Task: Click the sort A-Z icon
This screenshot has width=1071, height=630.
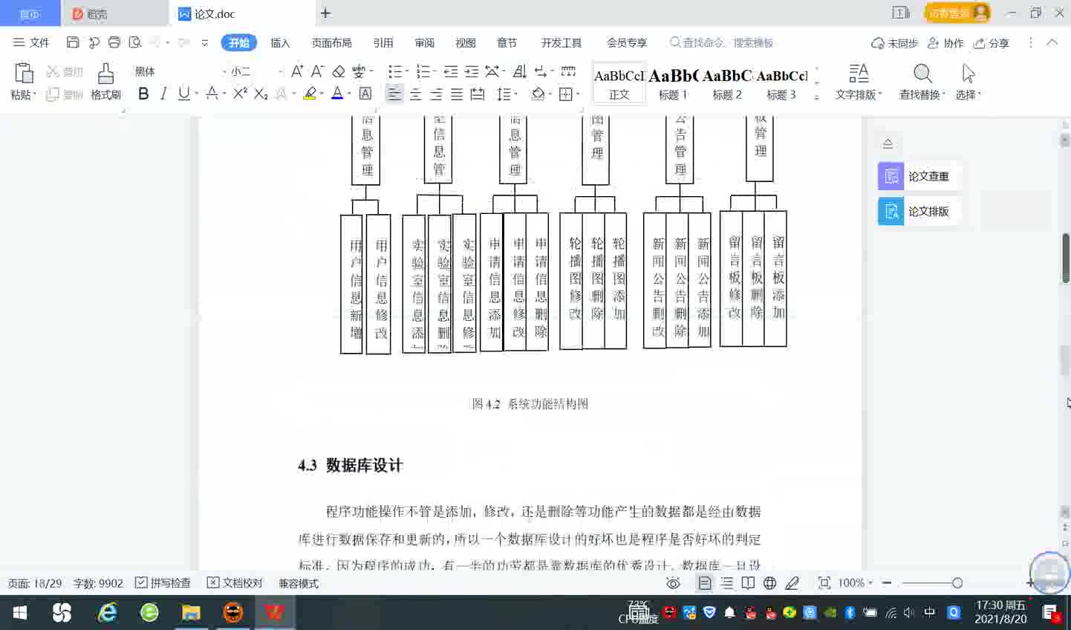Action: (x=520, y=71)
